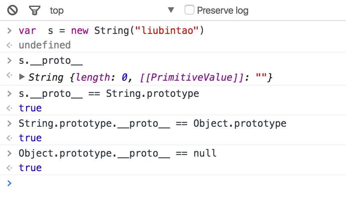Viewport: 346px width, 201px height.
Task: Select s.__proto__ == String.prototype entry
Action: tap(109, 94)
